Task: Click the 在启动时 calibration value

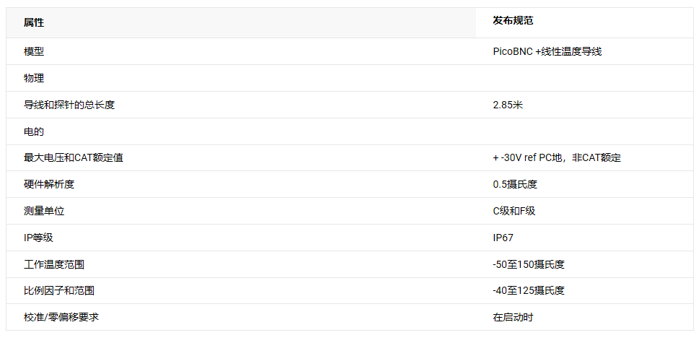Action: (513, 317)
